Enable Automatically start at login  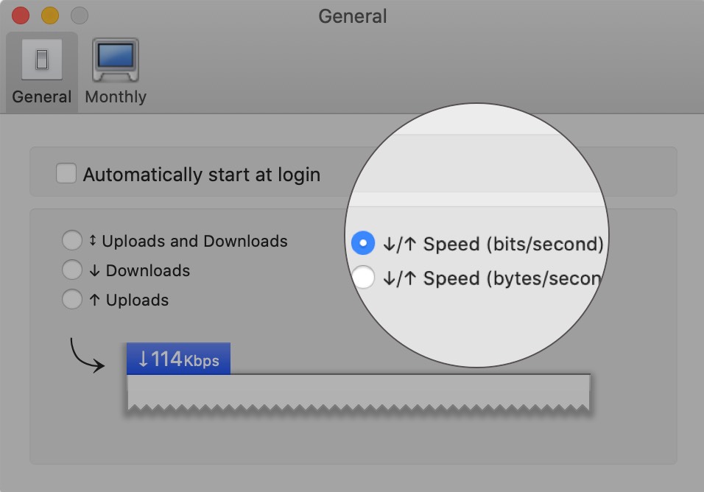click(66, 173)
